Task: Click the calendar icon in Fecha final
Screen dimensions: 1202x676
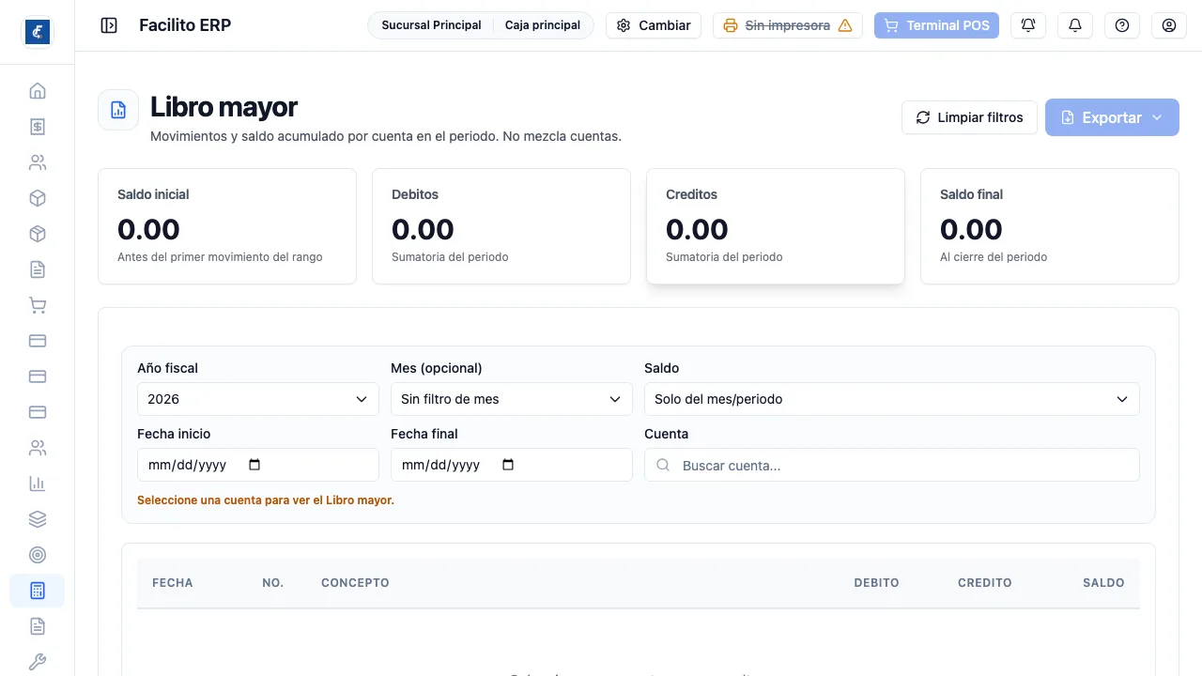Action: 508,465
